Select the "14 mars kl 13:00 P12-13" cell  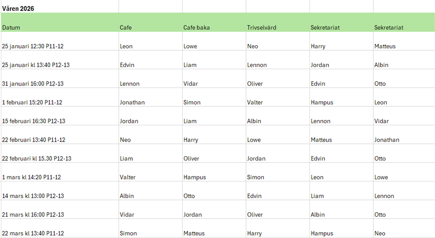[x=33, y=196]
